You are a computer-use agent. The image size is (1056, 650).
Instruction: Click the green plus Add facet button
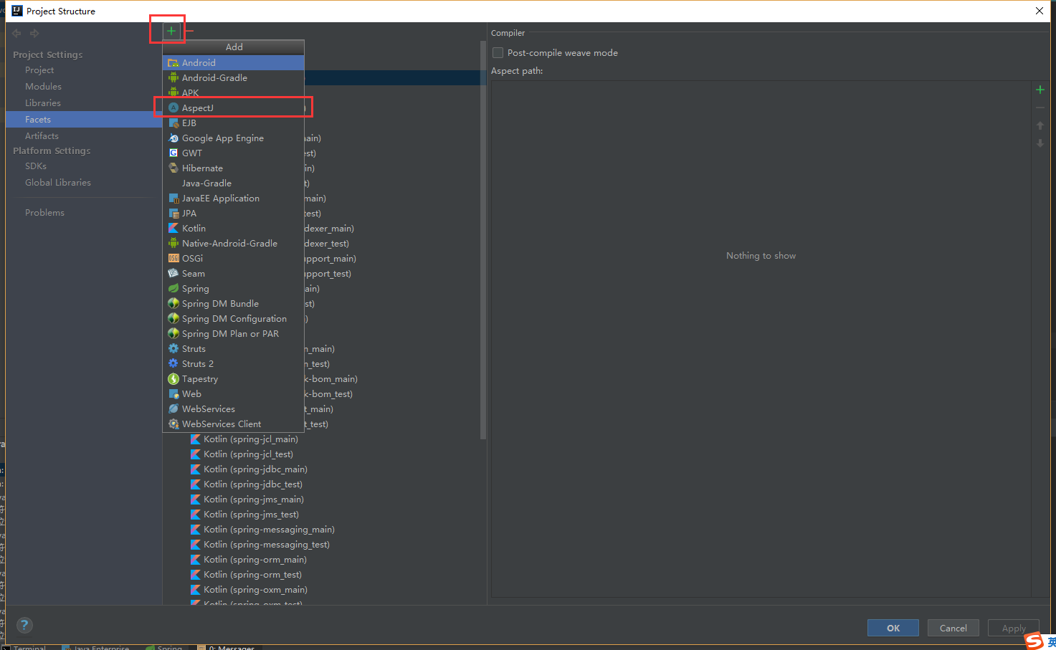point(171,31)
